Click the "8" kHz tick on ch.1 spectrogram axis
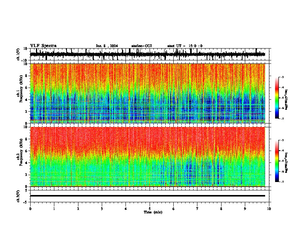This screenshot has height=234, width=303. 26,76
